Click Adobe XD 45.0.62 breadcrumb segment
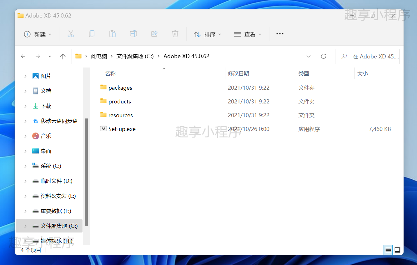 pos(186,56)
